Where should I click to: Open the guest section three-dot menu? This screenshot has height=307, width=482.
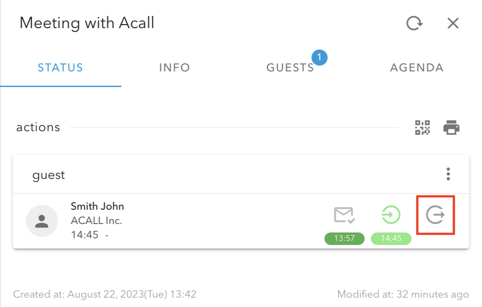tap(448, 174)
